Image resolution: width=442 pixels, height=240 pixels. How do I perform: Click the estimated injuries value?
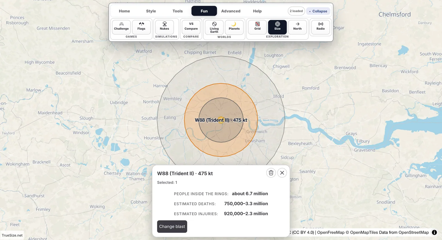[x=246, y=214]
